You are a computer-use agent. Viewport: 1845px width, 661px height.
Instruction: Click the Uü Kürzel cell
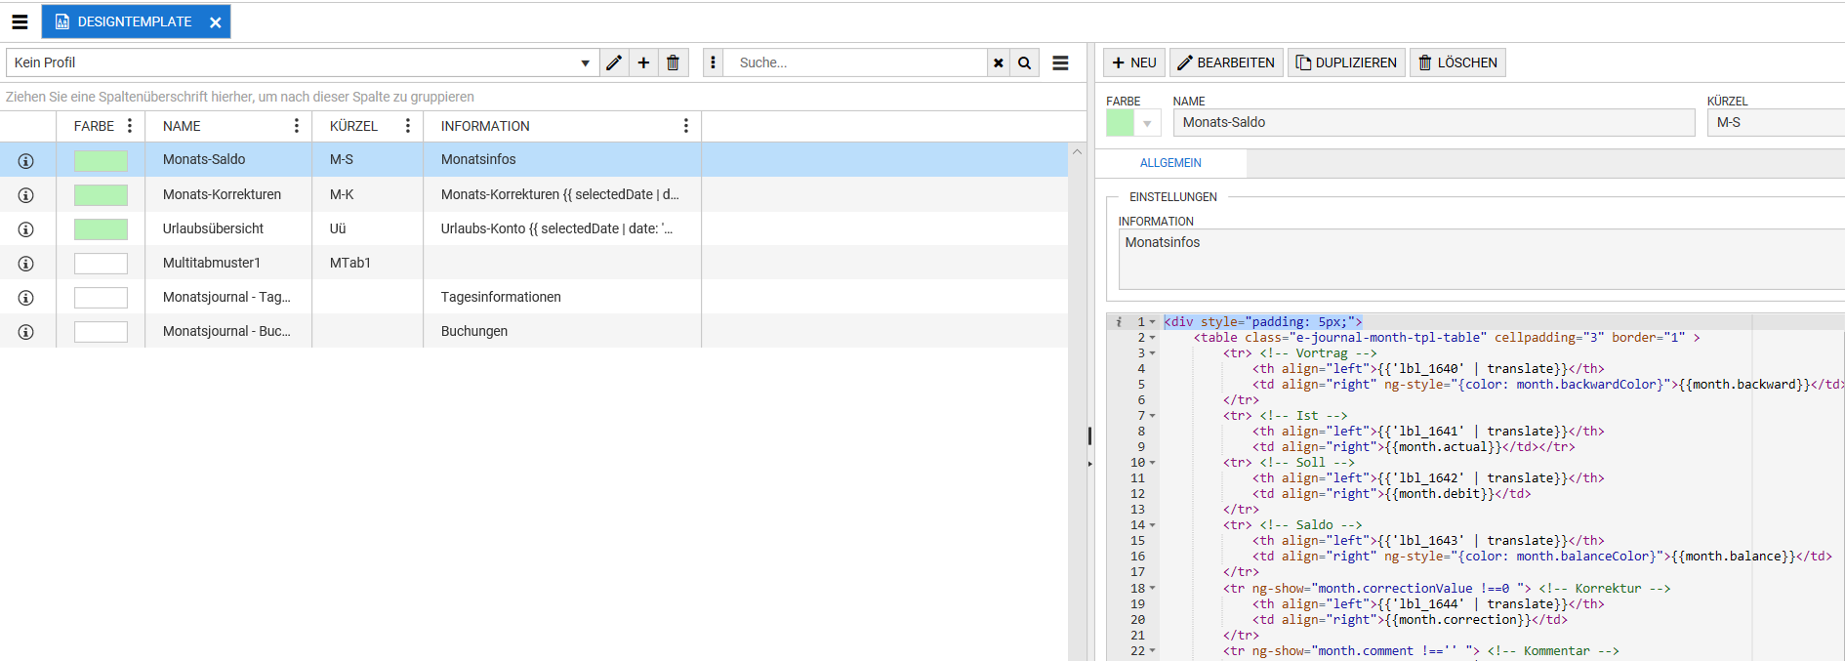[338, 228]
